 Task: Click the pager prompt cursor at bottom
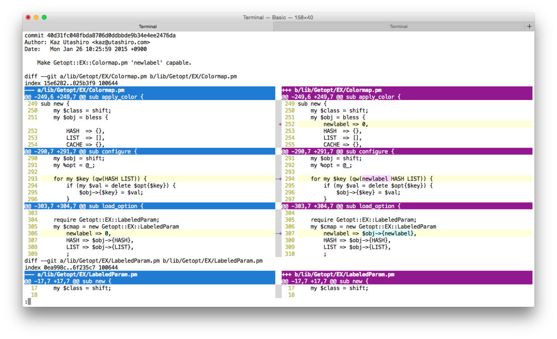(x=29, y=301)
